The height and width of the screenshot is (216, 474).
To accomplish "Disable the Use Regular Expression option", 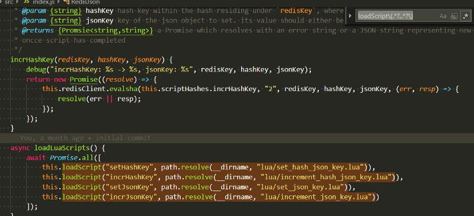I will (465, 17).
